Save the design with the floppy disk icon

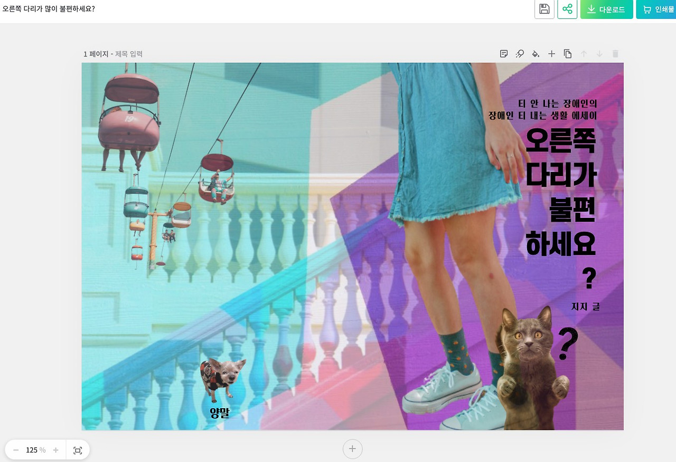[x=544, y=9]
